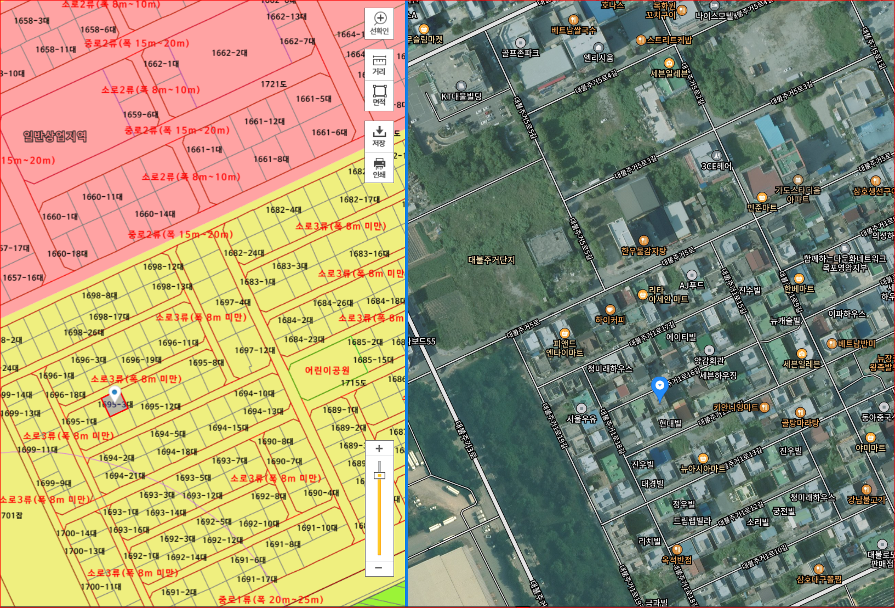
Task: Click the 뉴아시아마트 store marker
Action: point(703,463)
